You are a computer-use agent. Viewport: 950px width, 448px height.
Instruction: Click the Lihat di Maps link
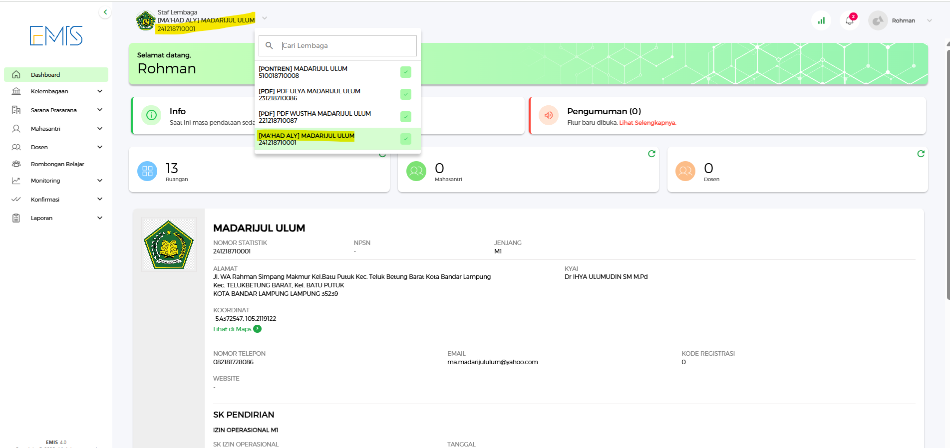pos(232,329)
